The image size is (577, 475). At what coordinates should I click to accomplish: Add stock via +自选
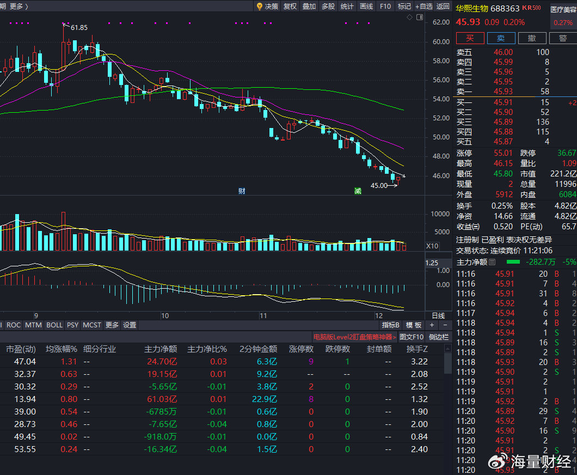[x=424, y=6]
